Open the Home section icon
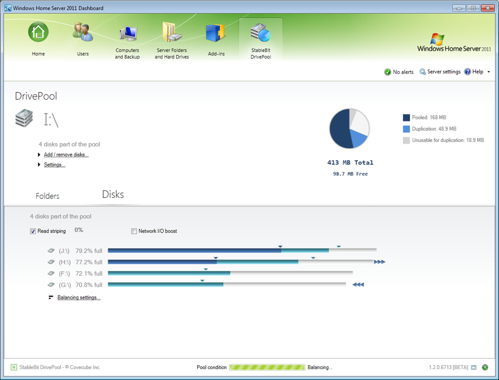The width and height of the screenshot is (499, 380). click(x=38, y=32)
